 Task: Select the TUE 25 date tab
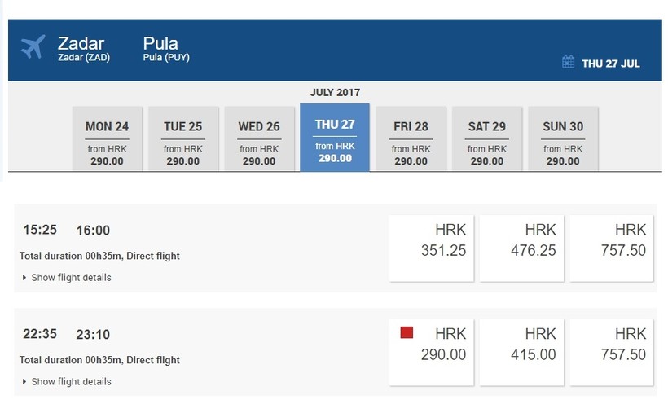[x=183, y=138]
